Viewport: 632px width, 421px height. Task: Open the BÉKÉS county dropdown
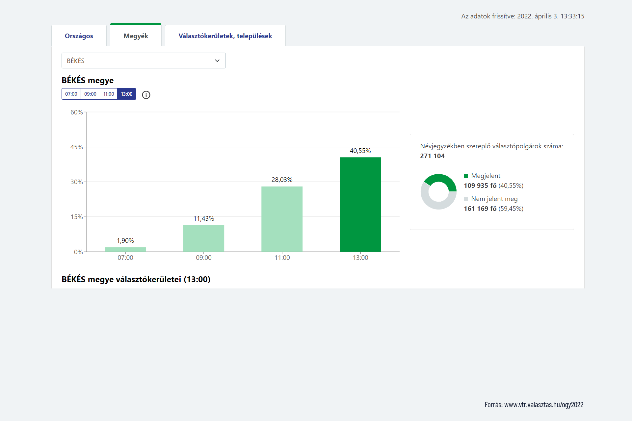(x=143, y=61)
